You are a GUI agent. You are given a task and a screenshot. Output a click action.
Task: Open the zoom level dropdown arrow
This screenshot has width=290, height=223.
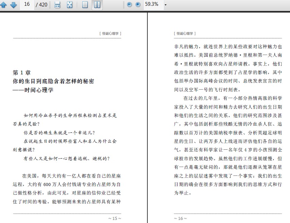point(165,5)
